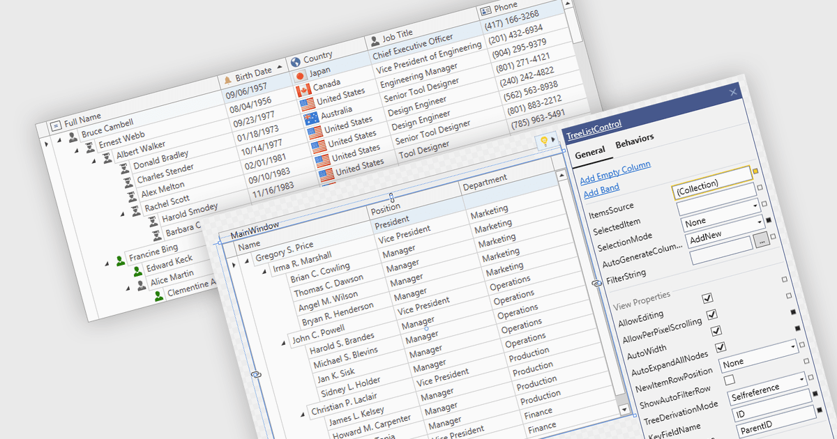
Task: Click the globe icon in Country header
Action: pyautogui.click(x=295, y=61)
